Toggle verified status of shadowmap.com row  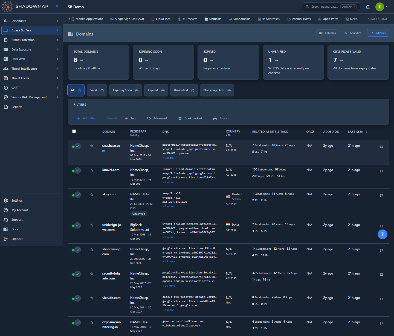tap(78, 250)
